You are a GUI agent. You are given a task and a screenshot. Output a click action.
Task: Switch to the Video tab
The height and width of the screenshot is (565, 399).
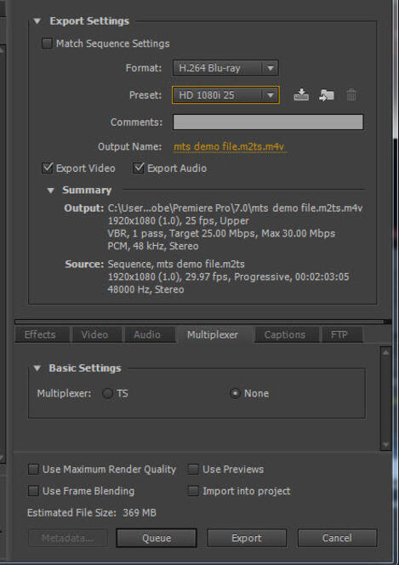(x=94, y=334)
